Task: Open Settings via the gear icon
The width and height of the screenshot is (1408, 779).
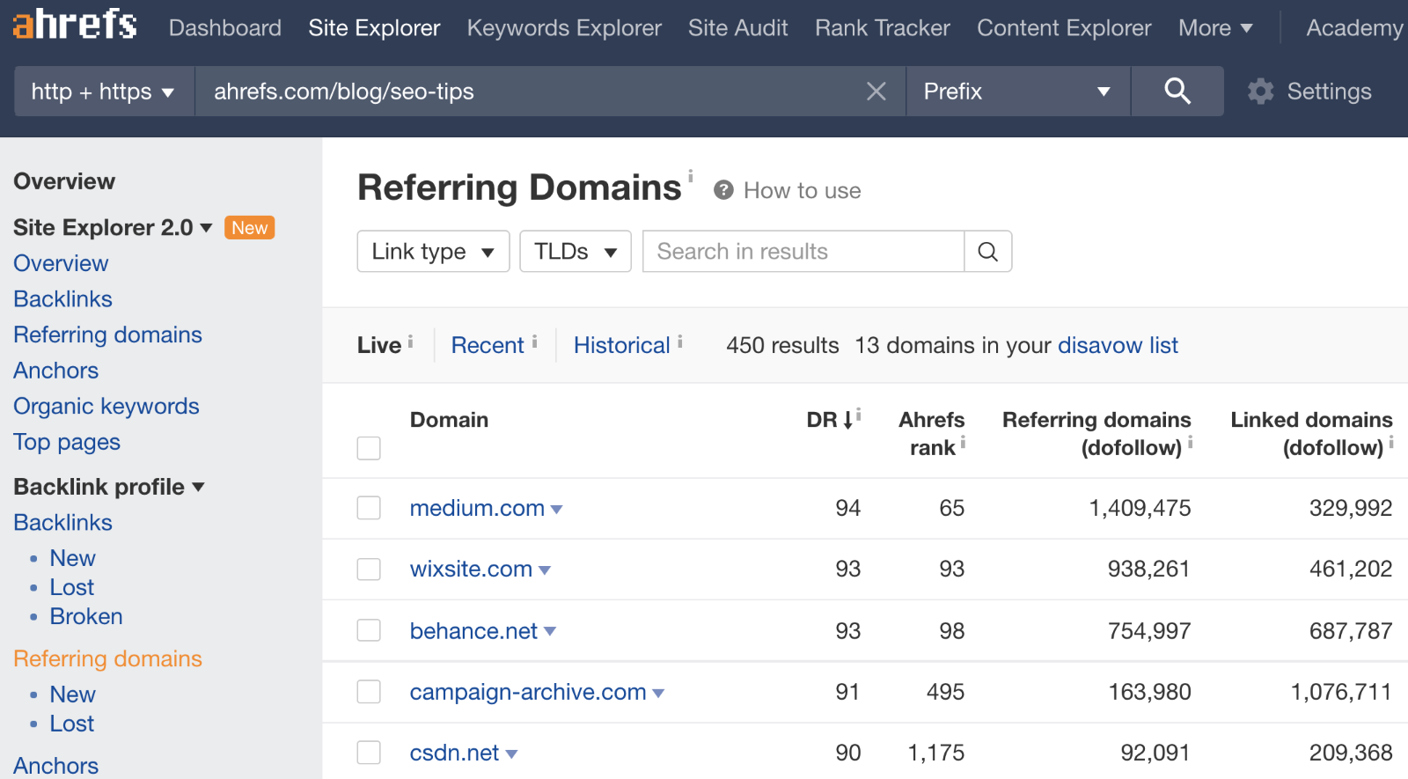Action: (x=1261, y=92)
